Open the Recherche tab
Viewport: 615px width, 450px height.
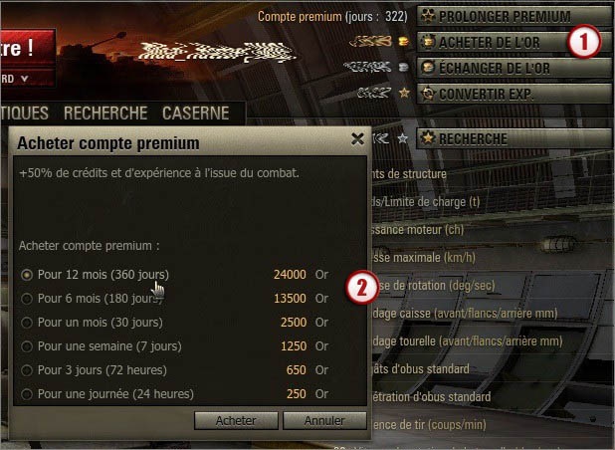tap(105, 112)
